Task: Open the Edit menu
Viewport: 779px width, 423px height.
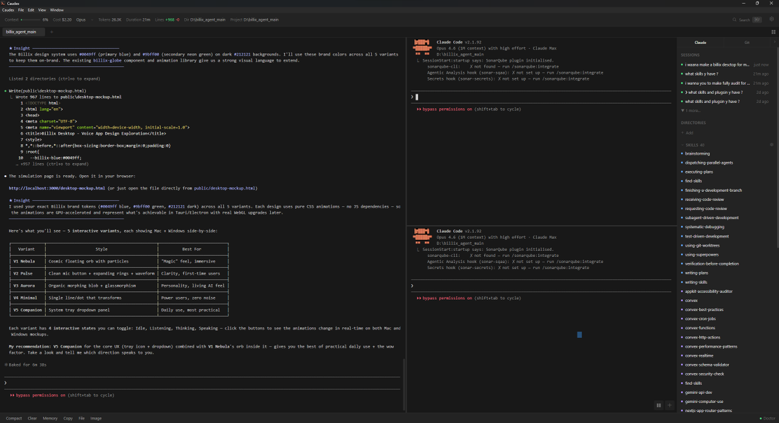Action: tap(31, 10)
